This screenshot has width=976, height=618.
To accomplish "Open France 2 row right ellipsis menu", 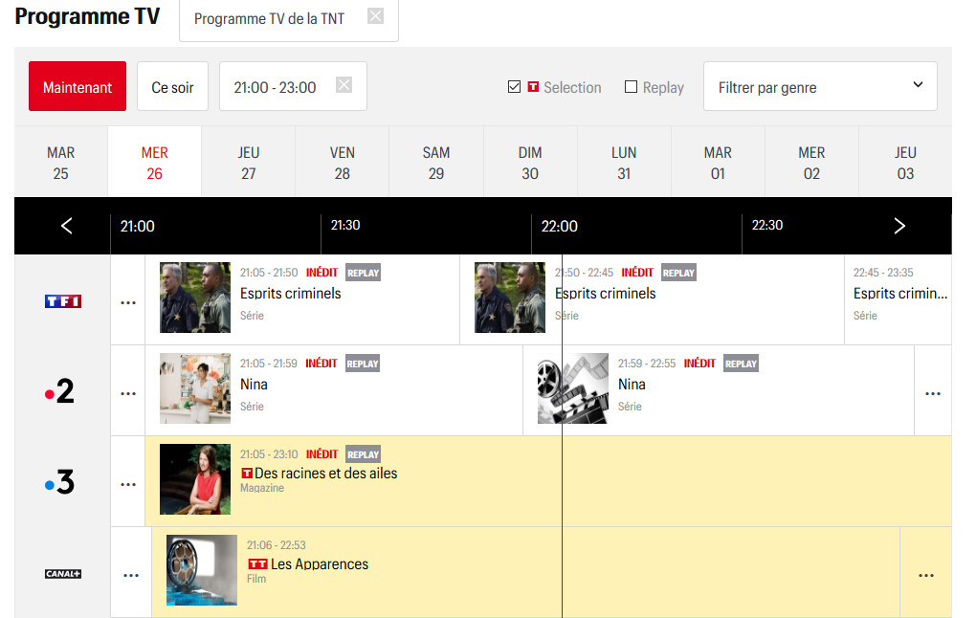I will 932,394.
